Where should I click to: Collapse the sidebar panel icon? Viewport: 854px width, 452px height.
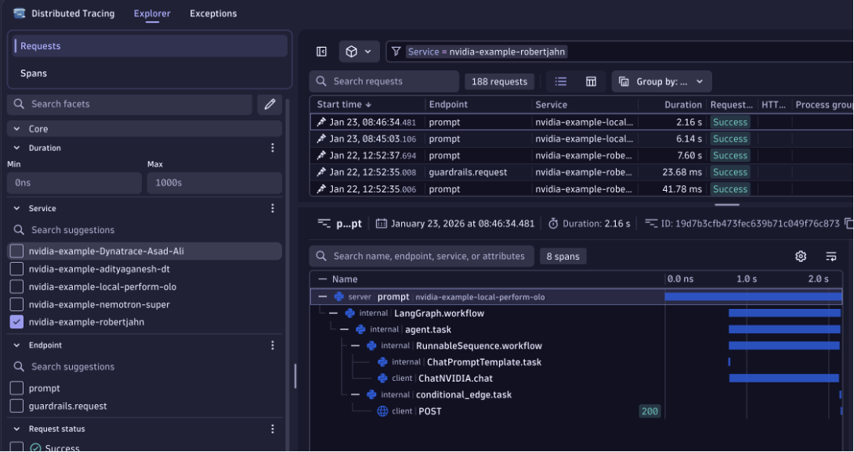click(321, 52)
